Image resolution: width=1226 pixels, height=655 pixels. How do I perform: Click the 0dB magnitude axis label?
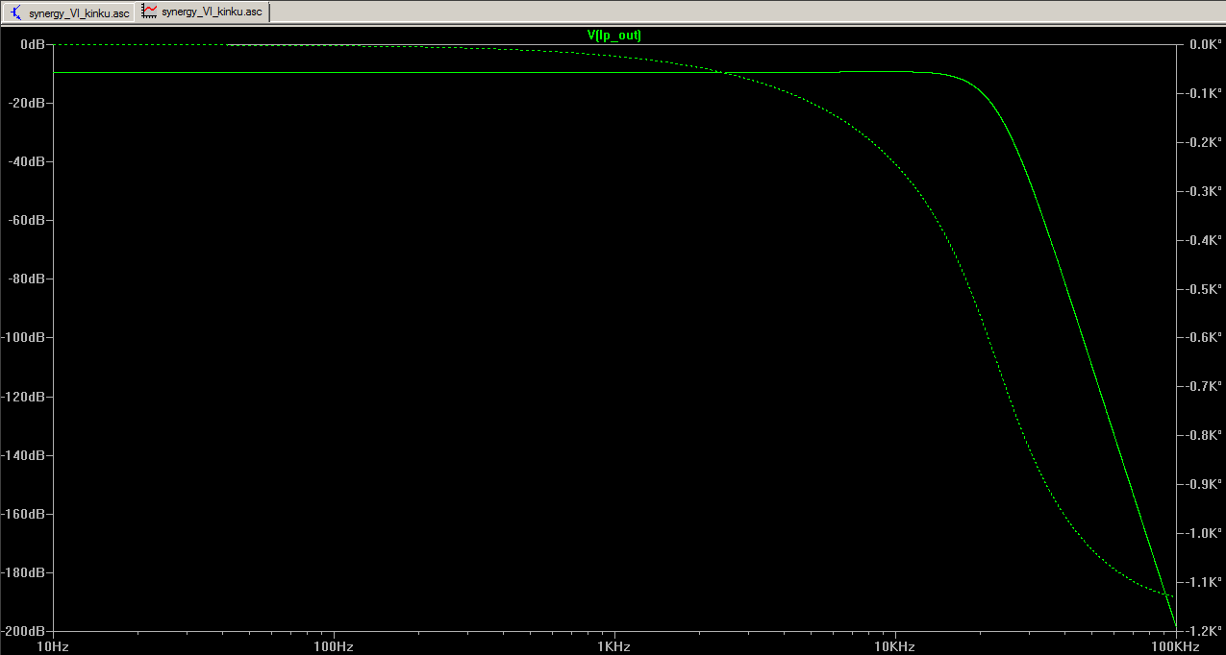pyautogui.click(x=34, y=44)
